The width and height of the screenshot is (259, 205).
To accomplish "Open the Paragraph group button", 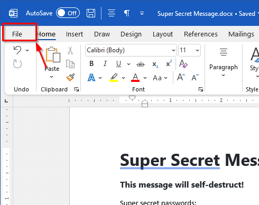I will [x=224, y=62].
